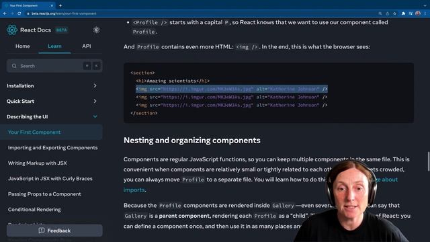This screenshot has height=242, width=430.
Task: Open the Describing the UI section title
Action: pyautogui.click(x=27, y=116)
